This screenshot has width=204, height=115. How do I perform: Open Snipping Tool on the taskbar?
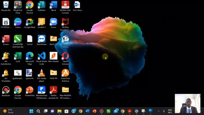[143, 111]
